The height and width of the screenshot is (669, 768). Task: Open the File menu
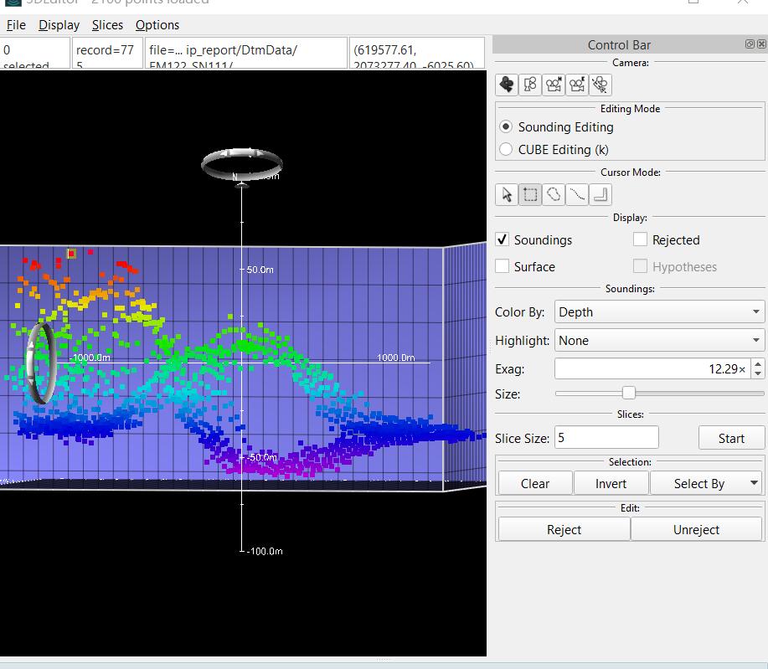(x=16, y=25)
